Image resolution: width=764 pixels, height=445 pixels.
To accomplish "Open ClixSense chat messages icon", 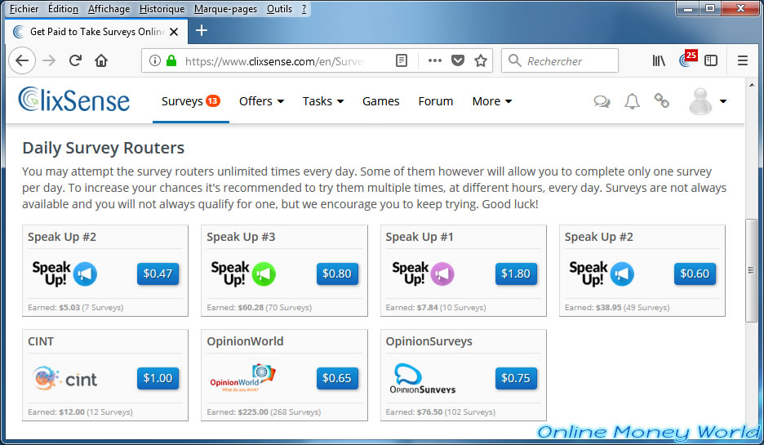I will (602, 101).
